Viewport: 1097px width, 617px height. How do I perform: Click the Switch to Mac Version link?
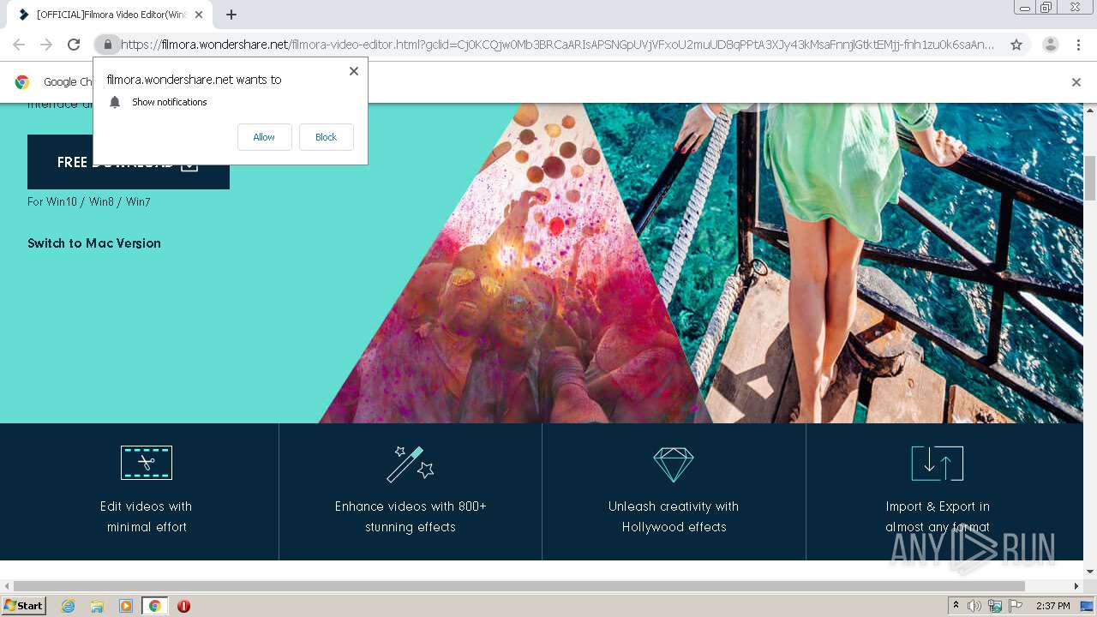coord(94,243)
